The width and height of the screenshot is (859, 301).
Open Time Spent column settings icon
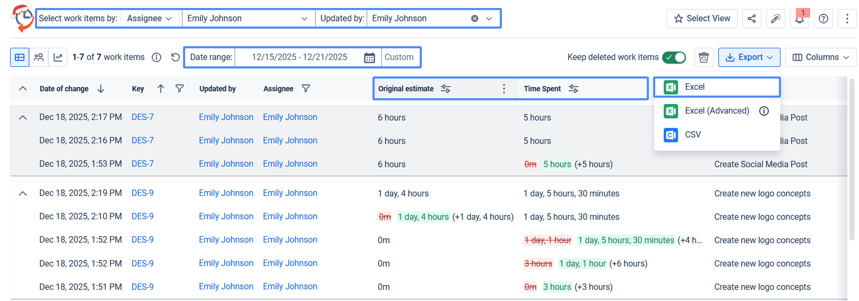(x=574, y=89)
